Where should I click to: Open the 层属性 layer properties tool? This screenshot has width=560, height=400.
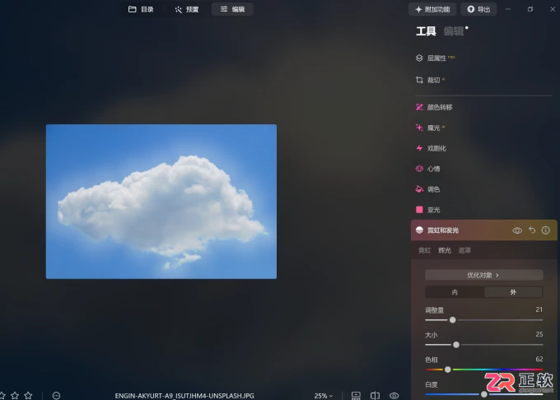pyautogui.click(x=436, y=58)
